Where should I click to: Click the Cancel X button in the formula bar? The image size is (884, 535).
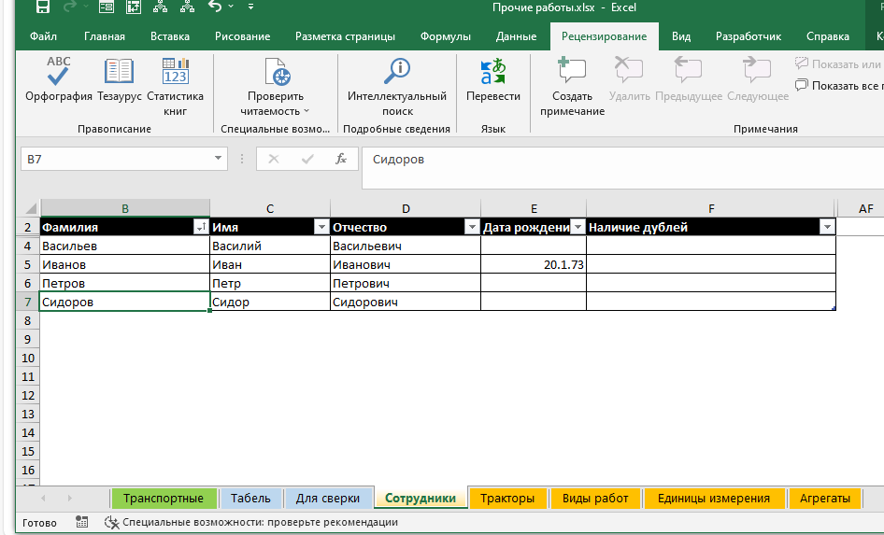(x=274, y=159)
